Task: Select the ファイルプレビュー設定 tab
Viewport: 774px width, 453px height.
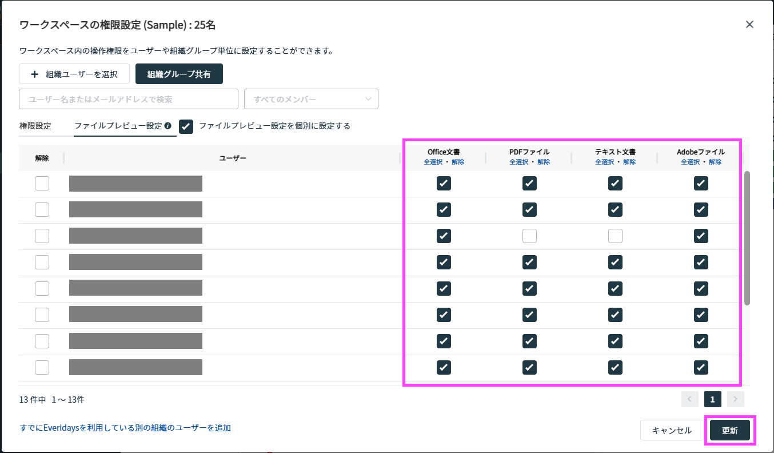Action: [x=118, y=126]
